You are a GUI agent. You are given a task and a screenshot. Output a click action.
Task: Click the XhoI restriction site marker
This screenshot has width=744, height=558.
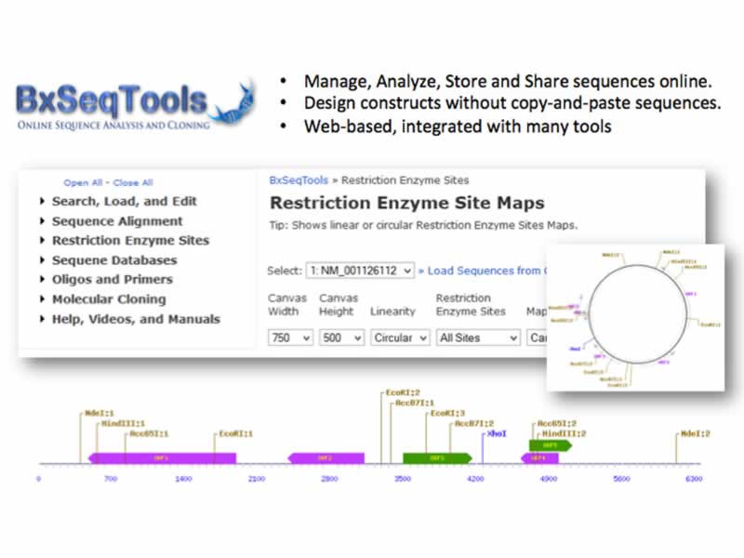pyautogui.click(x=496, y=433)
